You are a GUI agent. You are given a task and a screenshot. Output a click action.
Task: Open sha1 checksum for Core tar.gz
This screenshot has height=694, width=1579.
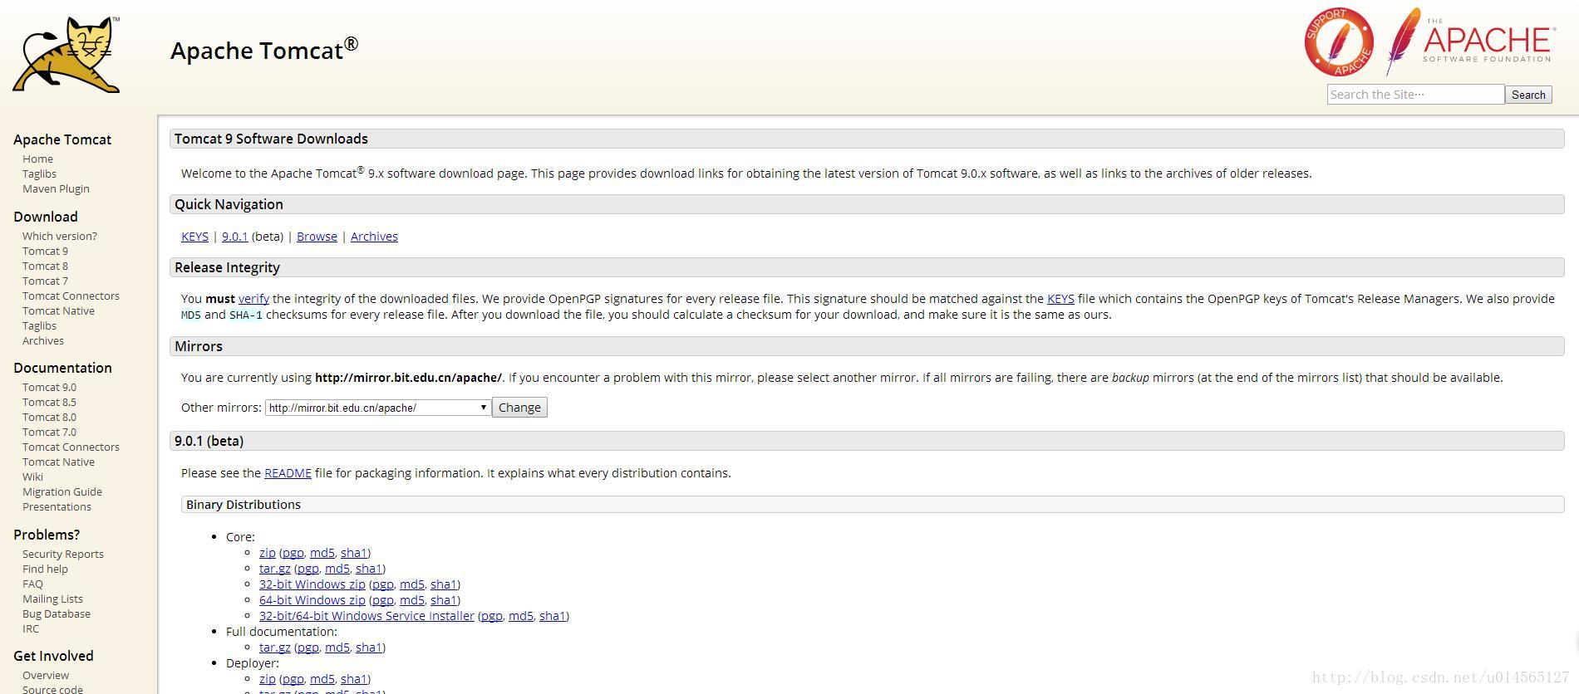point(368,569)
